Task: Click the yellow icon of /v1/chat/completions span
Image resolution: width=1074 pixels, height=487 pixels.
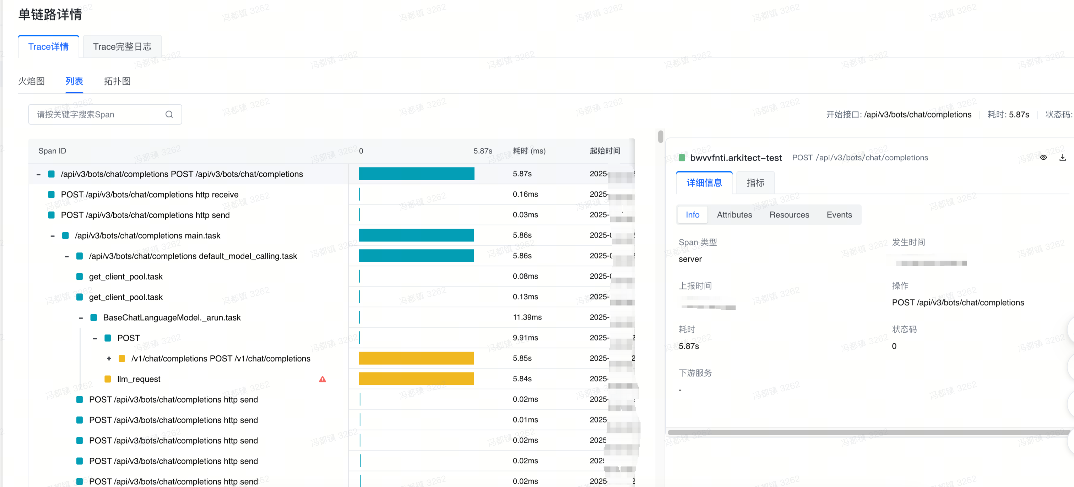Action: [122, 358]
